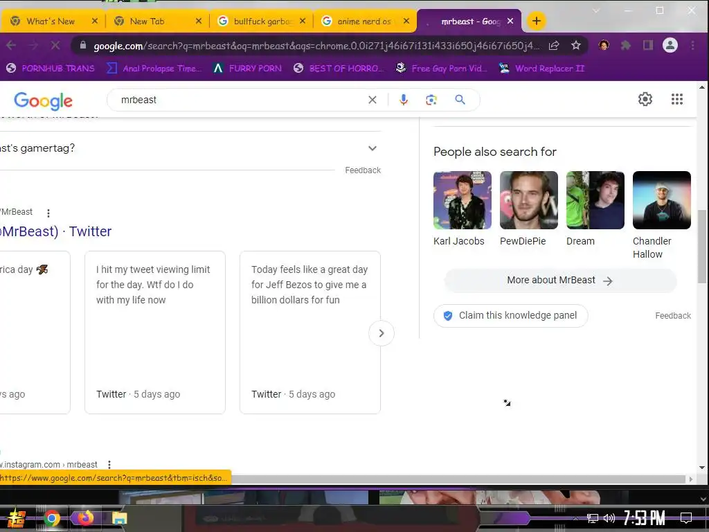Open the volume control in system tray
Image resolution: width=709 pixels, height=532 pixels.
pyautogui.click(x=609, y=518)
